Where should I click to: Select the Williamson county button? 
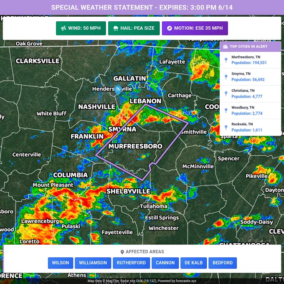pyautogui.click(x=93, y=263)
